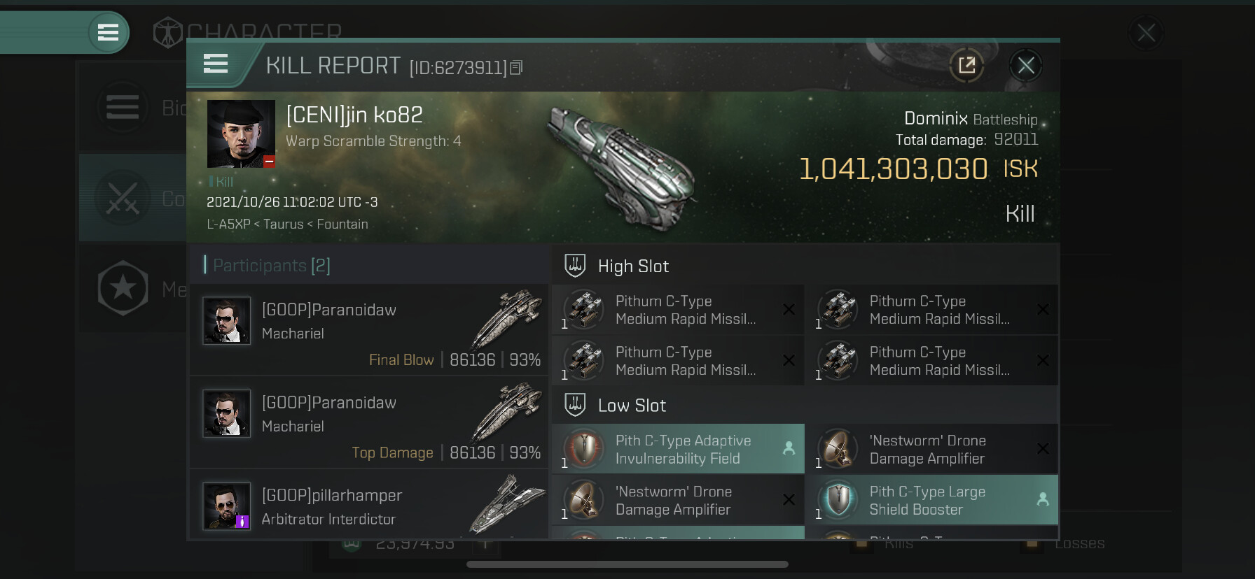Click the horizontal scrollbar at the bottom

(x=627, y=564)
